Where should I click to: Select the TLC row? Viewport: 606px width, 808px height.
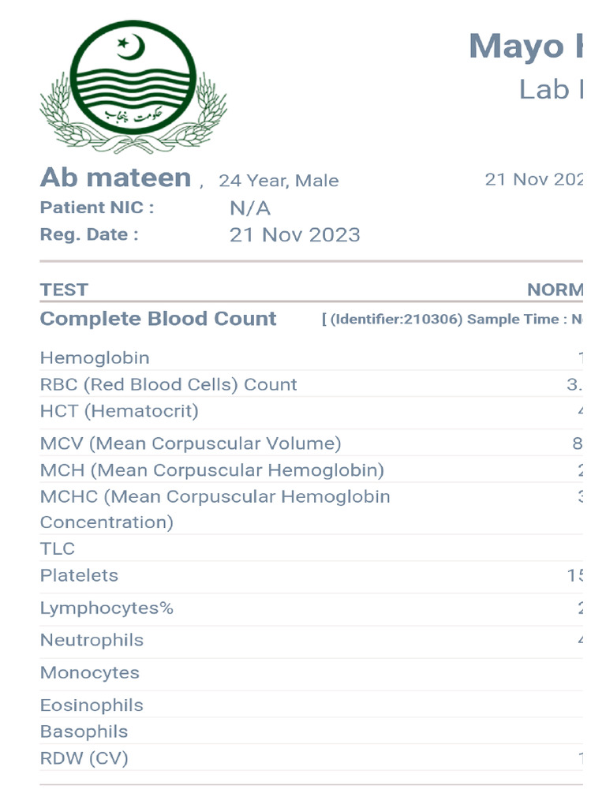pos(58,548)
